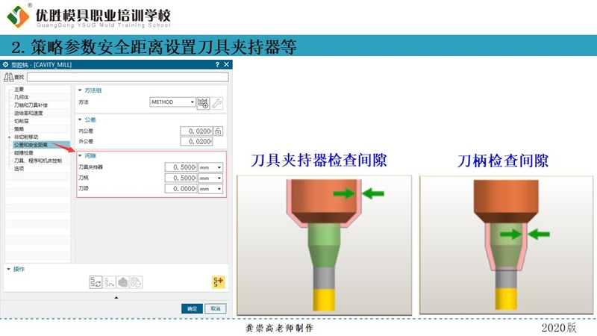Click the 刀具夹持器检查间隙 illustration
The height and width of the screenshot is (336, 597).
coord(324,245)
